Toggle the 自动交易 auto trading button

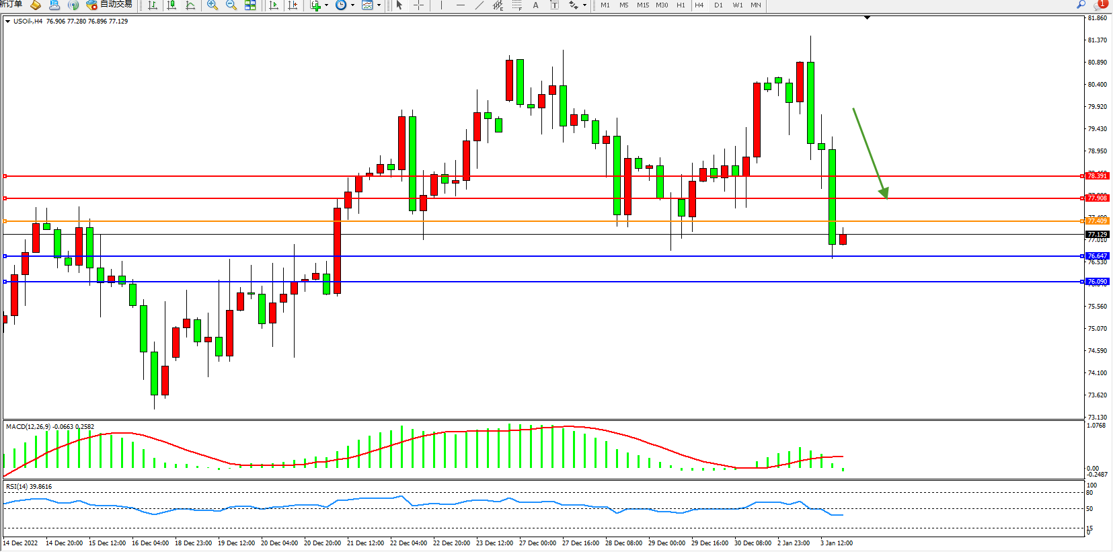click(x=110, y=5)
